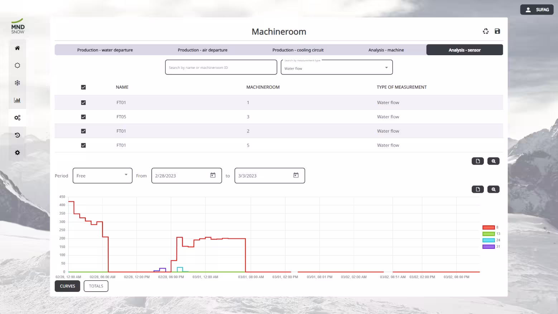Screen dimensions: 558x314
Task: Open the bar chart statistics icon
Action: 17,100
